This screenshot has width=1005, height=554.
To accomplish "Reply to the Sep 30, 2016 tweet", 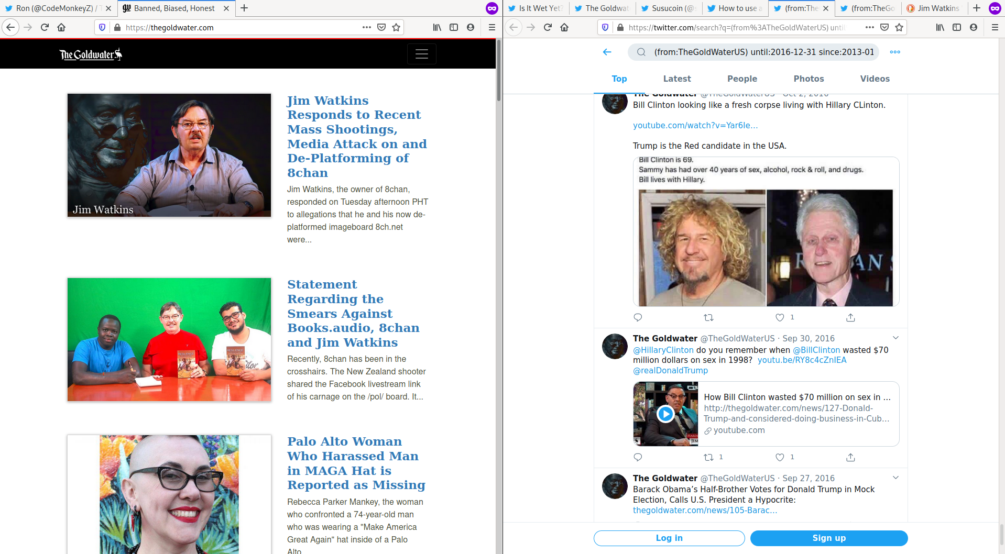I will click(x=638, y=457).
